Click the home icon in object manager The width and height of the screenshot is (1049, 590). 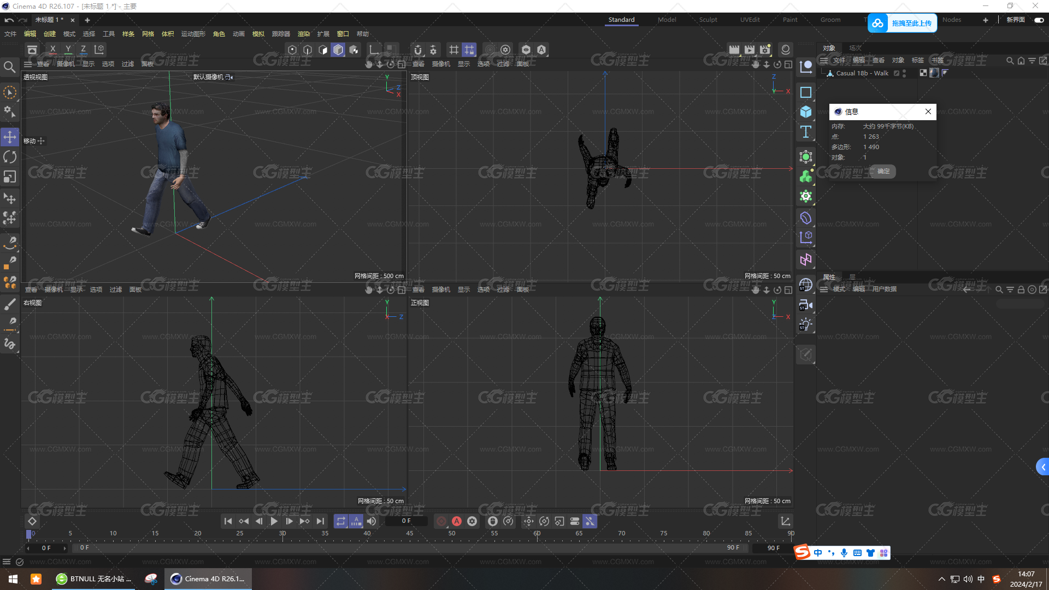tap(1021, 61)
